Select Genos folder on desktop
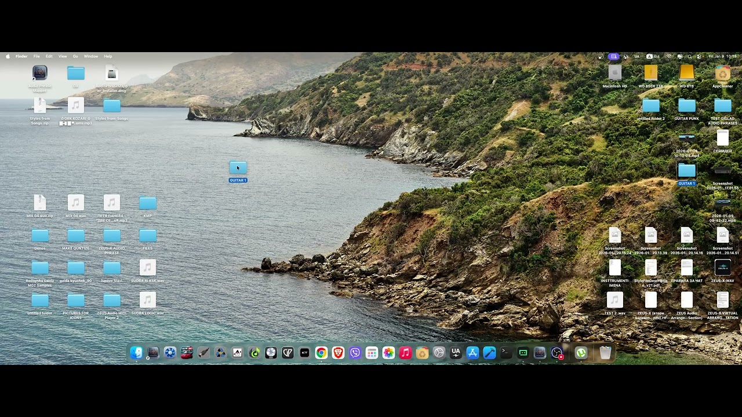Image resolution: width=742 pixels, height=417 pixels. [x=40, y=235]
